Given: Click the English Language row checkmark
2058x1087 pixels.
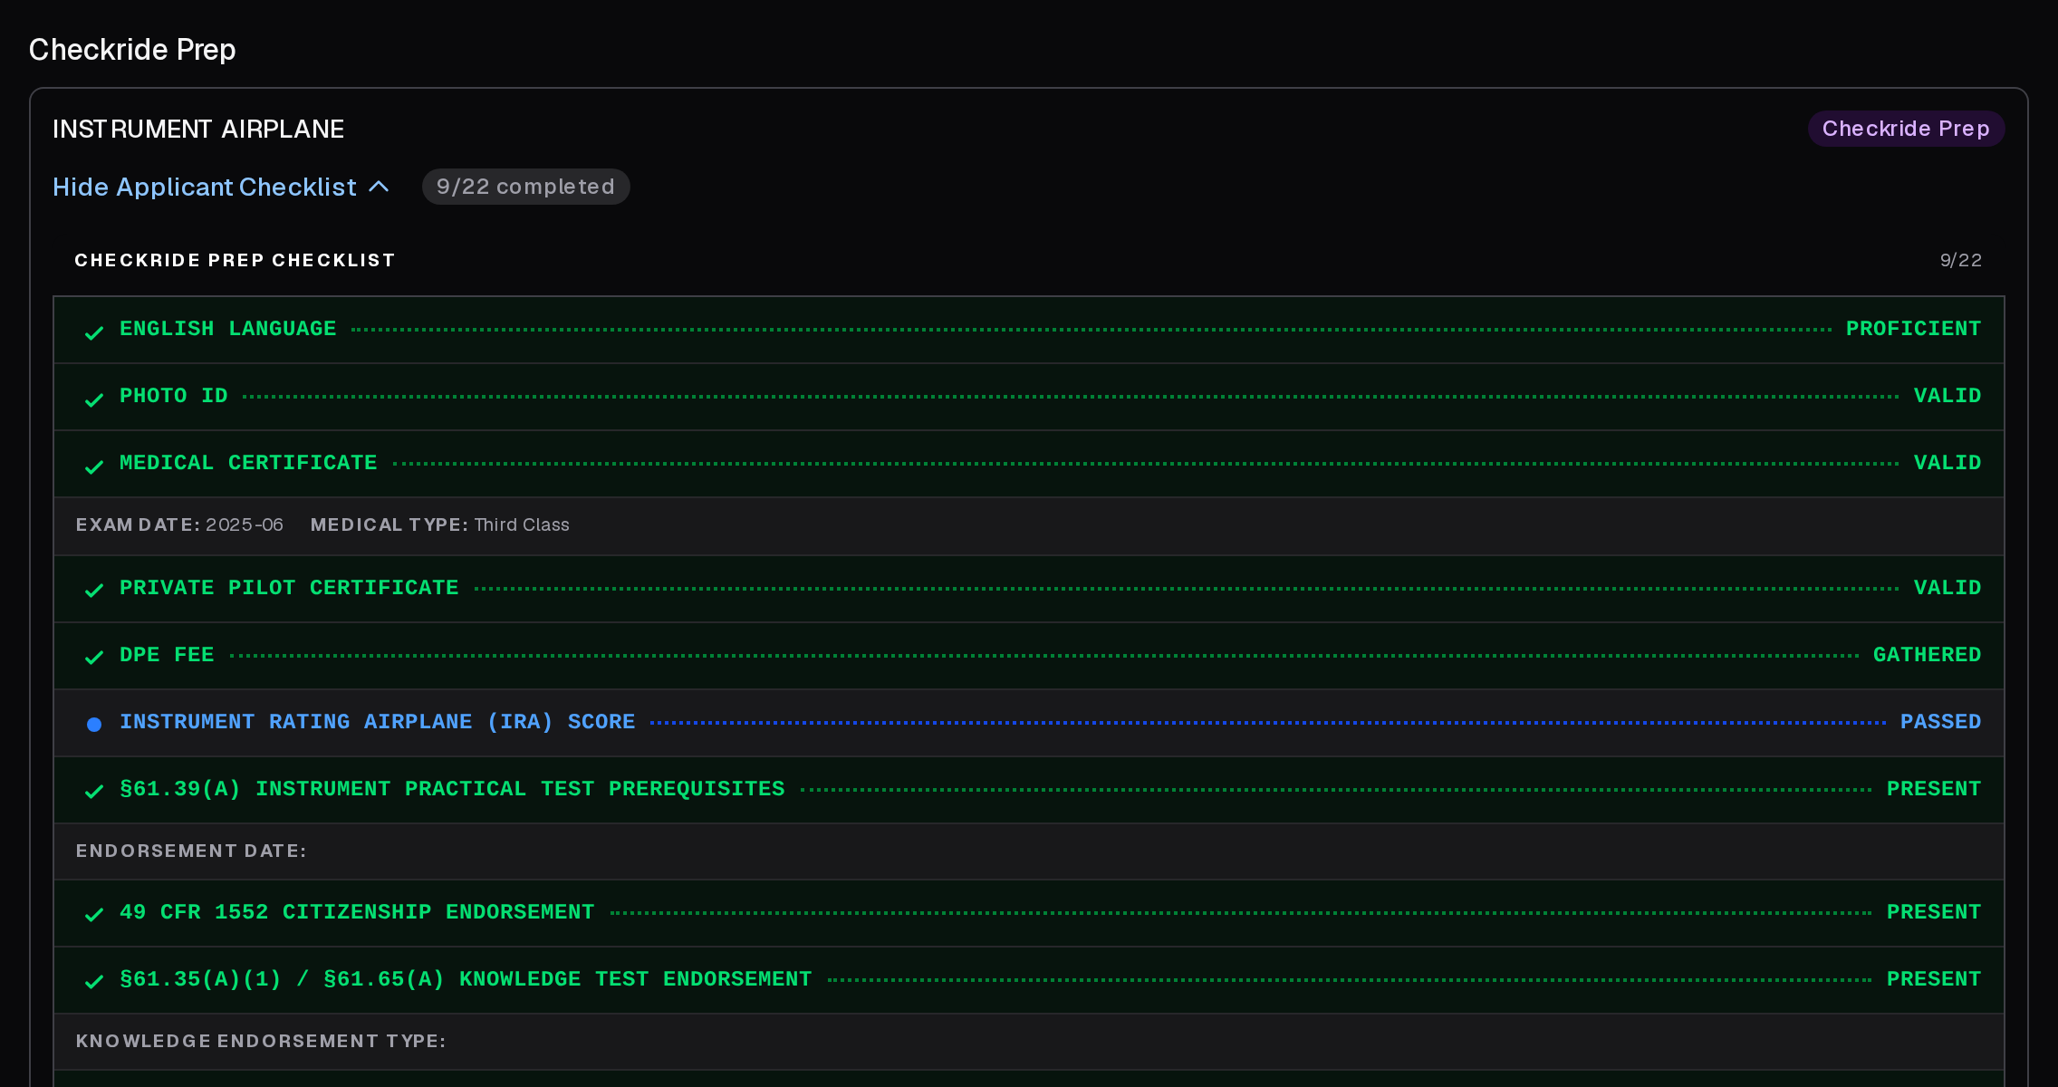Looking at the screenshot, I should 94,332.
